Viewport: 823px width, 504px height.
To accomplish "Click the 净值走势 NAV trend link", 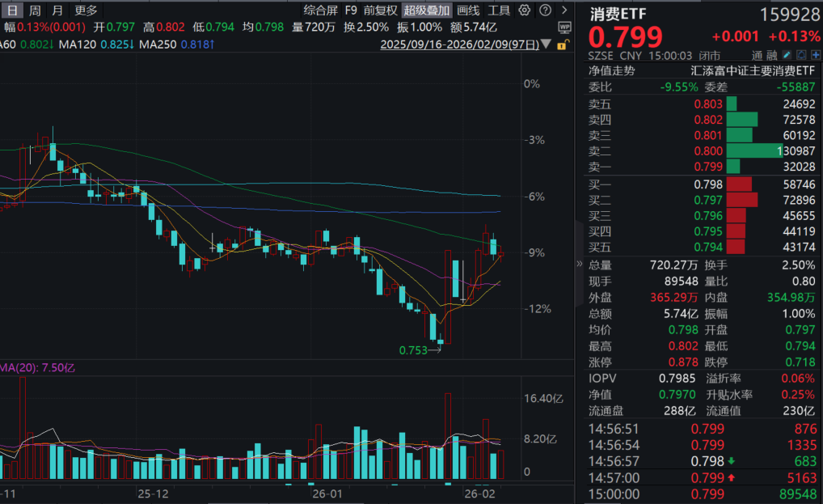I will (612, 71).
